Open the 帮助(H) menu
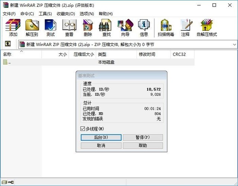This screenshot has height=186, width=238. click(106, 14)
